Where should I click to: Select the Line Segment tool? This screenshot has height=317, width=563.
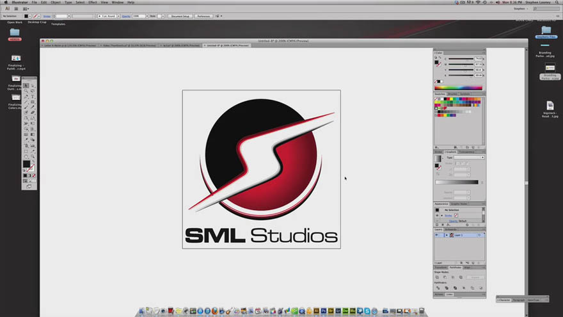pyautogui.click(x=26, y=102)
